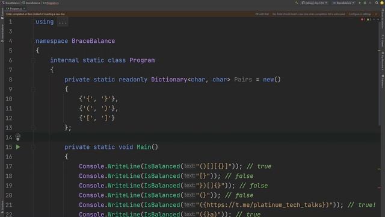Image resolution: width=385 pixels, height=217 pixels.
Task: Click the Program class name in code
Action: pyautogui.click(x=142, y=60)
